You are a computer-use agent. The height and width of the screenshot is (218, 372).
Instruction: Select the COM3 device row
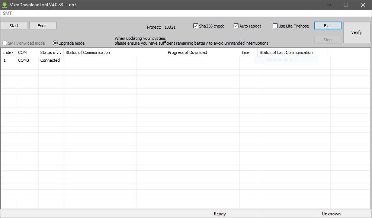(x=23, y=60)
